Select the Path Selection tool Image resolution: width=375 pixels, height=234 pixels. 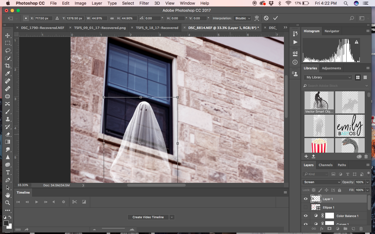point(8,187)
